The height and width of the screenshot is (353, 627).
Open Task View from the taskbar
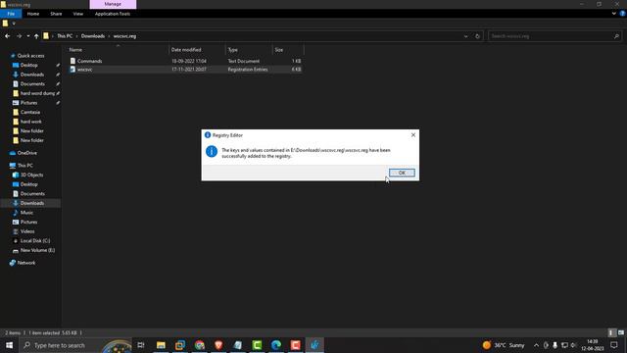141,345
